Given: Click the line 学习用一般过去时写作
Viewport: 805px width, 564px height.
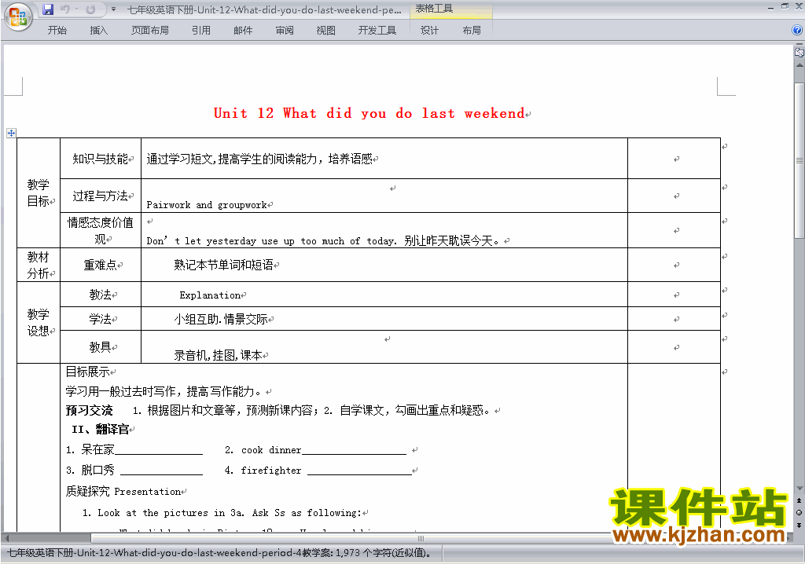Looking at the screenshot, I should click(164, 391).
